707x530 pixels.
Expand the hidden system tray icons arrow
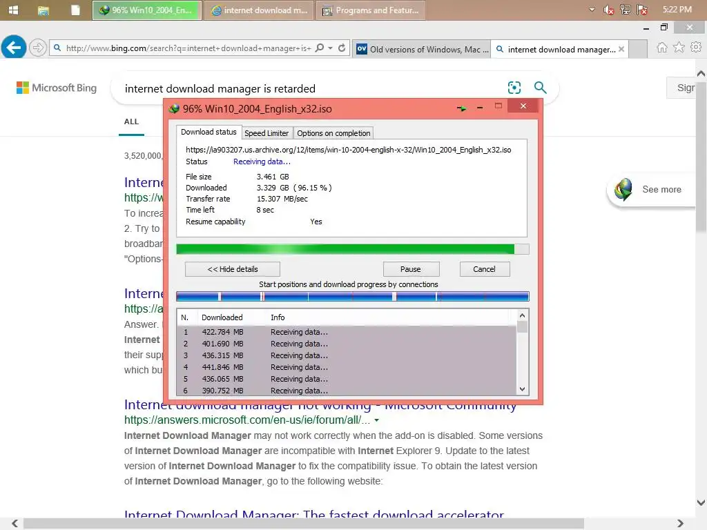tap(592, 10)
